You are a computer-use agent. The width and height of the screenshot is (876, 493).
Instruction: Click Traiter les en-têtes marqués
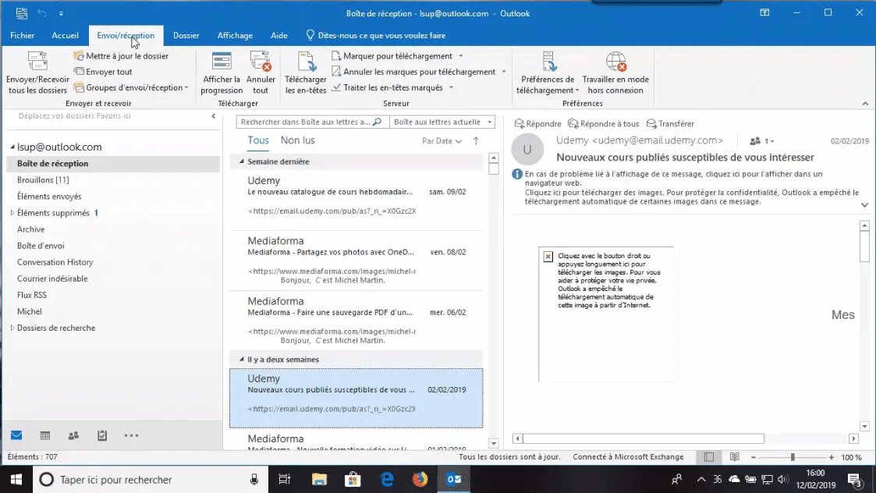tap(392, 87)
